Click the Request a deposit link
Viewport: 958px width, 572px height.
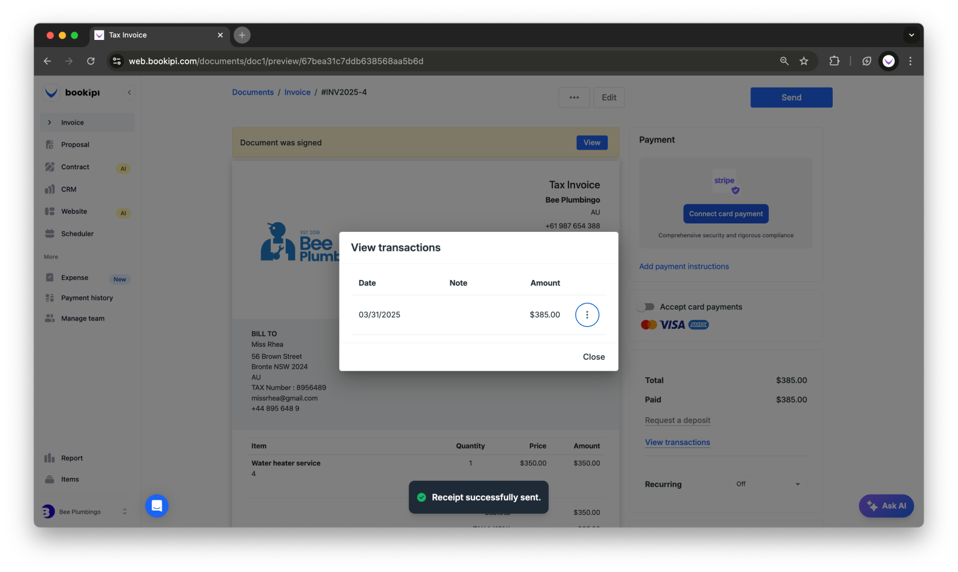tap(677, 420)
